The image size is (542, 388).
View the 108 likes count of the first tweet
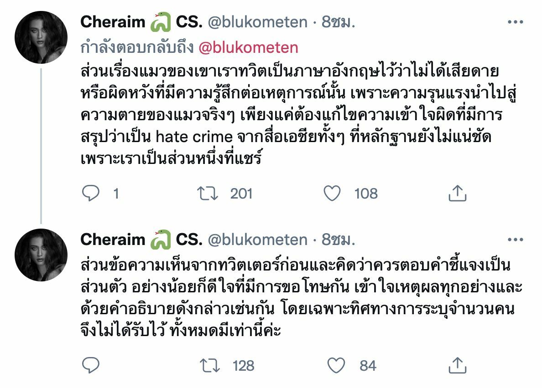[x=366, y=194]
